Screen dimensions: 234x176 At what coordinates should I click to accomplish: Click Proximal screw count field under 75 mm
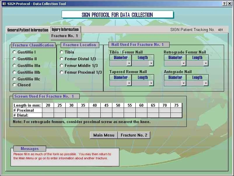pos(176,110)
